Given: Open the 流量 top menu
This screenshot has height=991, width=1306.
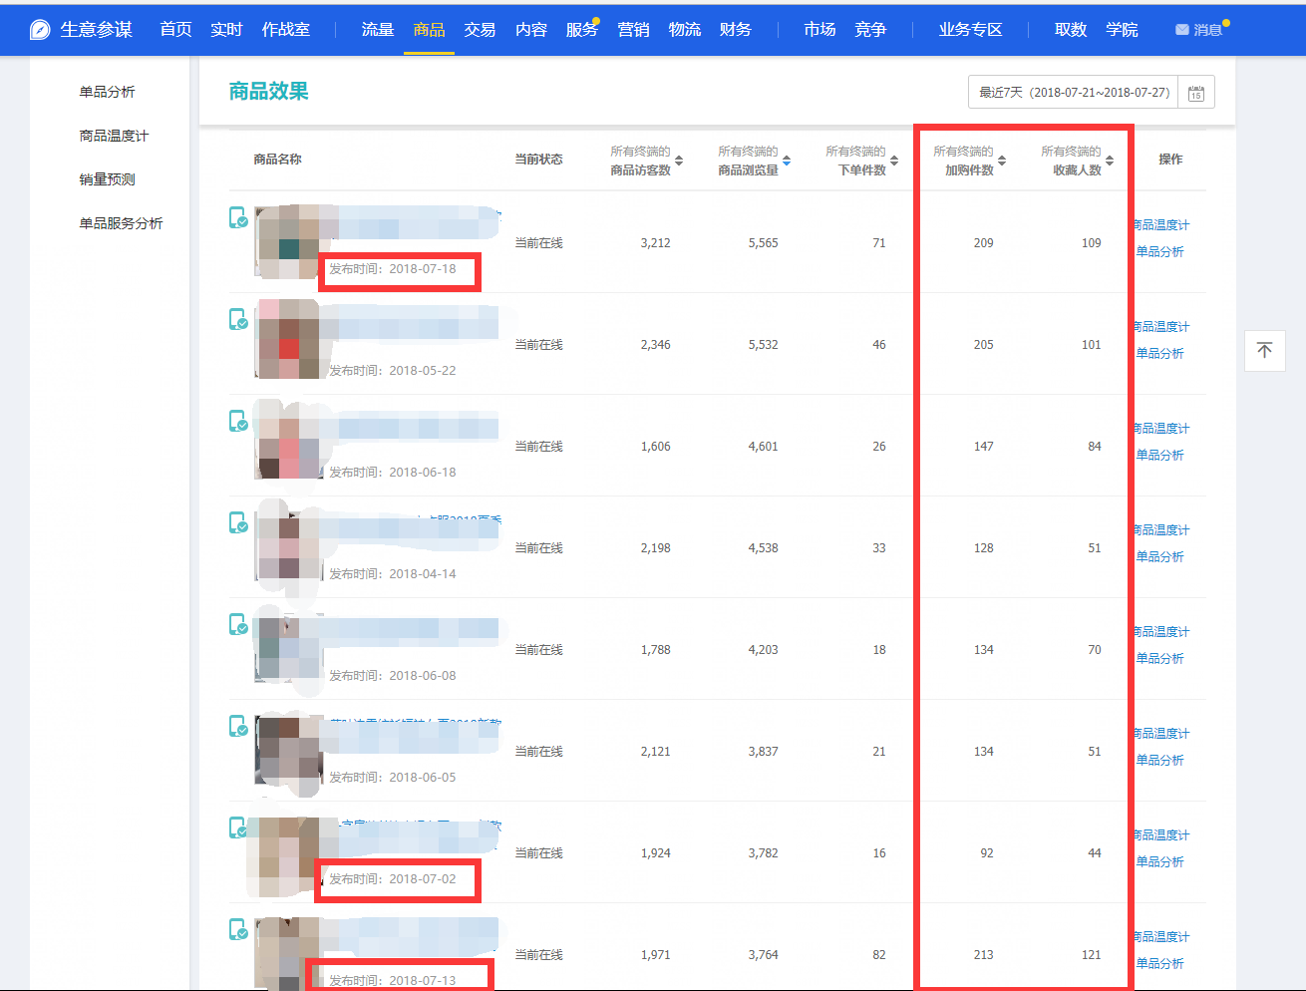Looking at the screenshot, I should click(x=377, y=30).
